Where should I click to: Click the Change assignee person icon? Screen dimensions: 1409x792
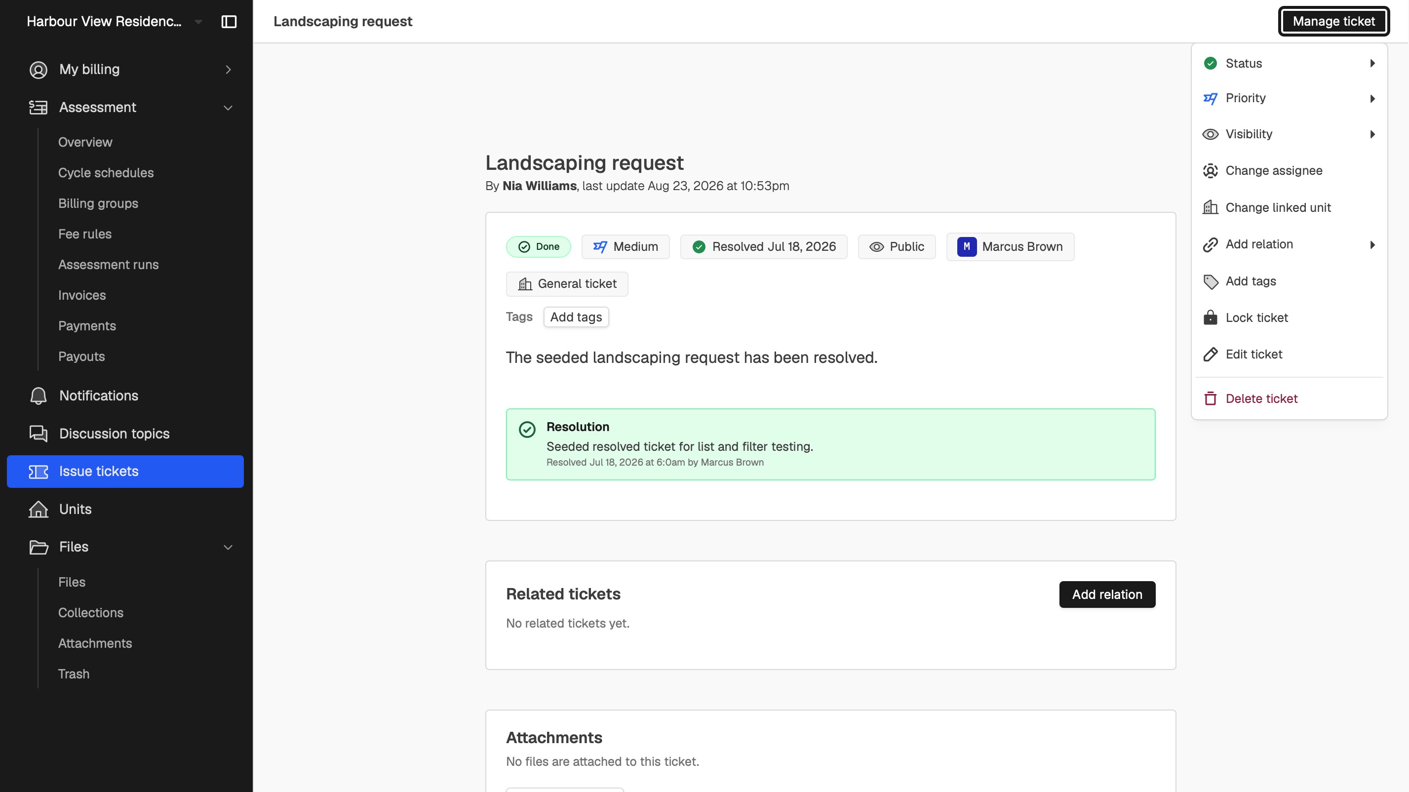click(x=1210, y=171)
